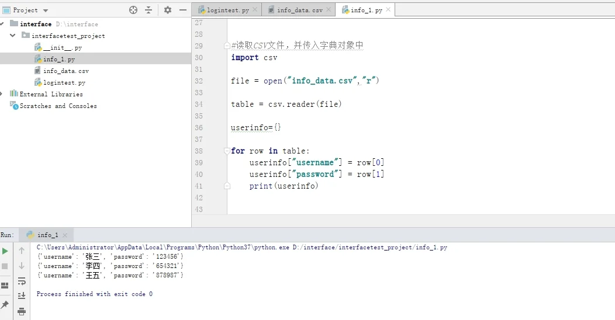Open logintest.py in project tree
Image resolution: width=615 pixels, height=320 pixels.
coord(64,83)
